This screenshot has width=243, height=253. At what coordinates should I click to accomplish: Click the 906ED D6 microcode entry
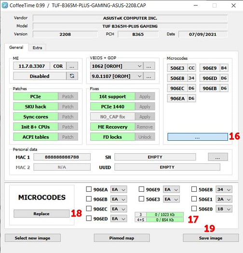pyautogui.click(x=214, y=78)
